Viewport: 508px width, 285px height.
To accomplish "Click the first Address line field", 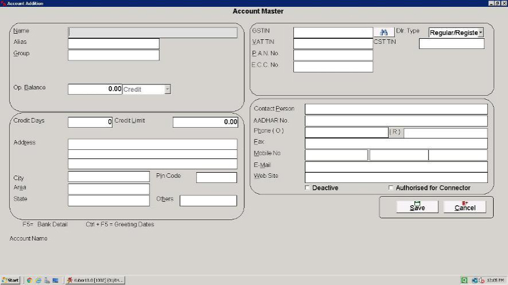I will pos(152,144).
